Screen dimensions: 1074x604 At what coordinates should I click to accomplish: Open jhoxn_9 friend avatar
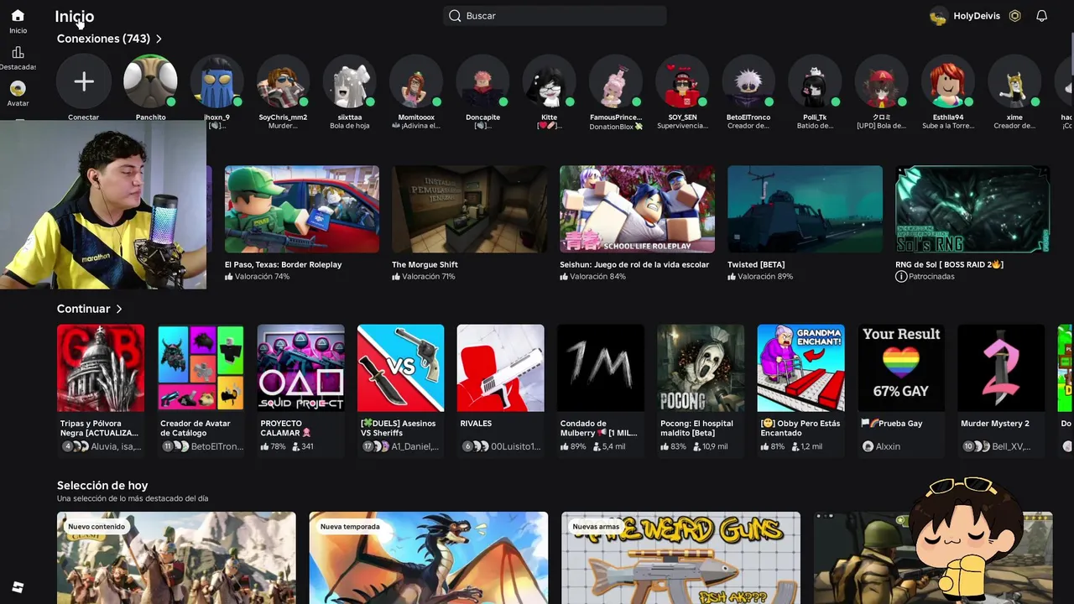click(216, 81)
